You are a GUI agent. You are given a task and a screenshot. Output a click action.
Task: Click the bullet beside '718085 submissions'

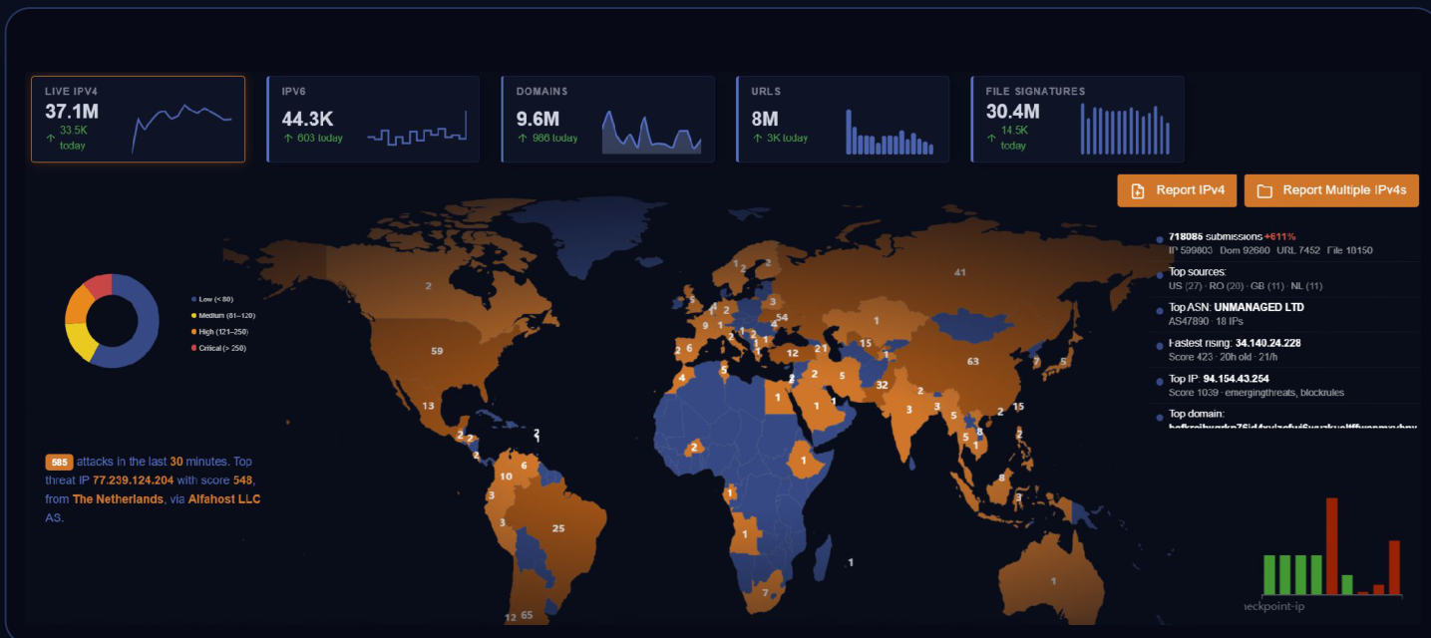(1159, 239)
